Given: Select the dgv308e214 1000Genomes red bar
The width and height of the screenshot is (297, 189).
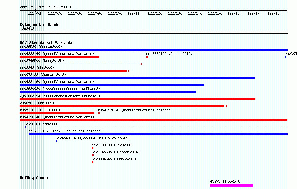Looking at the screenshot, I should 137,99.
